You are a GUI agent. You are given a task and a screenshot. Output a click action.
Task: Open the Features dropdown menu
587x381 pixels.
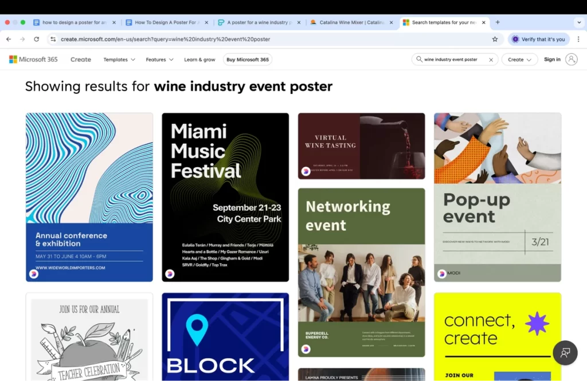159,59
